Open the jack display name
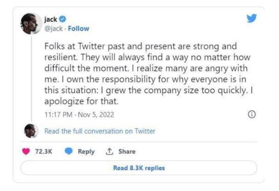This screenshot has width=279, height=191. 51,19
